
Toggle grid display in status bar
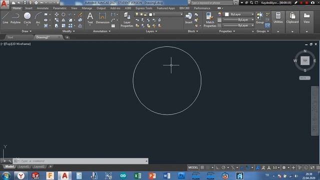coord(202,167)
